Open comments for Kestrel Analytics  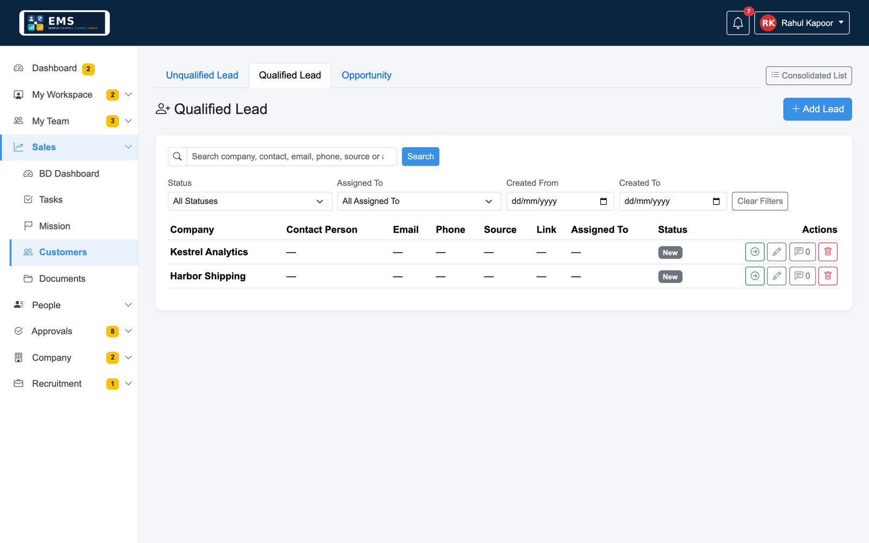coord(802,252)
